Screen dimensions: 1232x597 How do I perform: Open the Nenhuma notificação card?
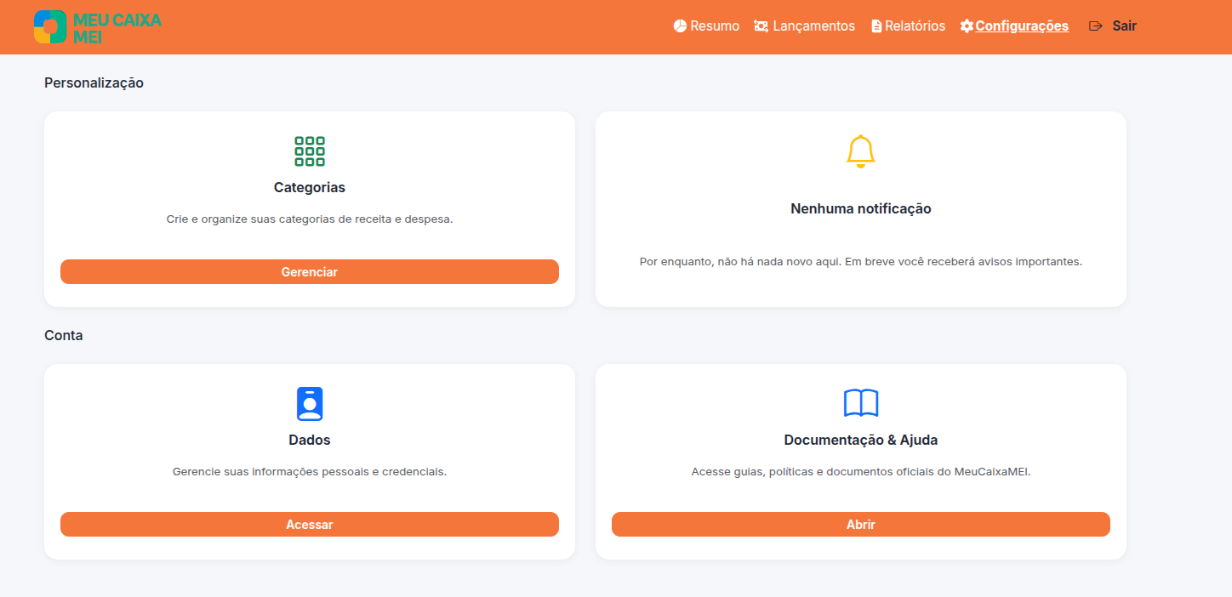coord(861,208)
